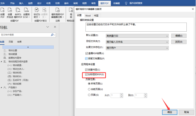The height and width of the screenshot is (116, 196).
Task: Click the 确定 button
Action: (169, 112)
